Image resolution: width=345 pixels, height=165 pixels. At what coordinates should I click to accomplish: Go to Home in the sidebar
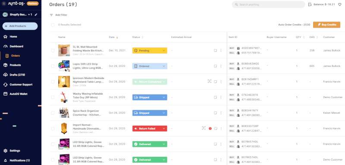click(13, 37)
